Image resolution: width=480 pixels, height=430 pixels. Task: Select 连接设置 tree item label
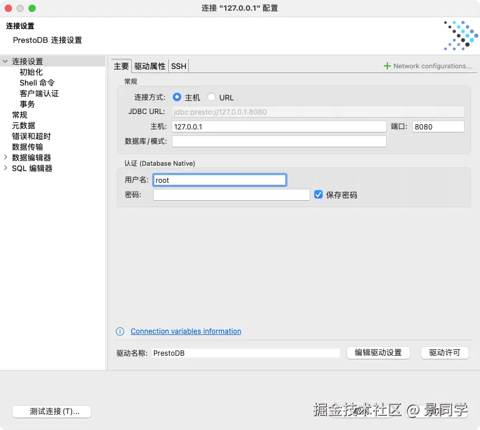[27, 61]
